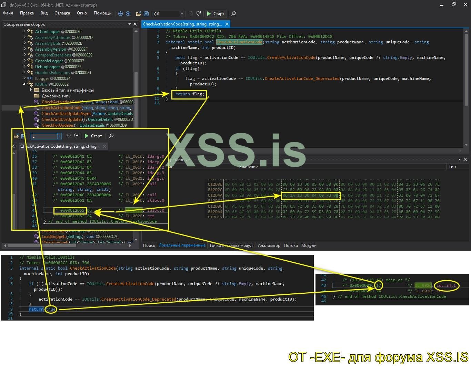The image size is (471, 366).
Task: Switch to the Поиск bottom tab
Action: [x=149, y=245]
